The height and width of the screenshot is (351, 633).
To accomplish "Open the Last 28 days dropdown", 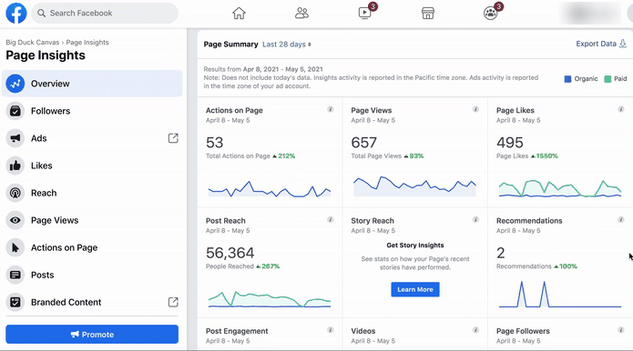I will [x=287, y=45].
